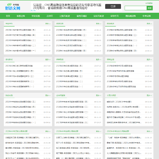Close the banner ad using its X icon
Viewport: 159px width, 159px height.
pos(32,11)
